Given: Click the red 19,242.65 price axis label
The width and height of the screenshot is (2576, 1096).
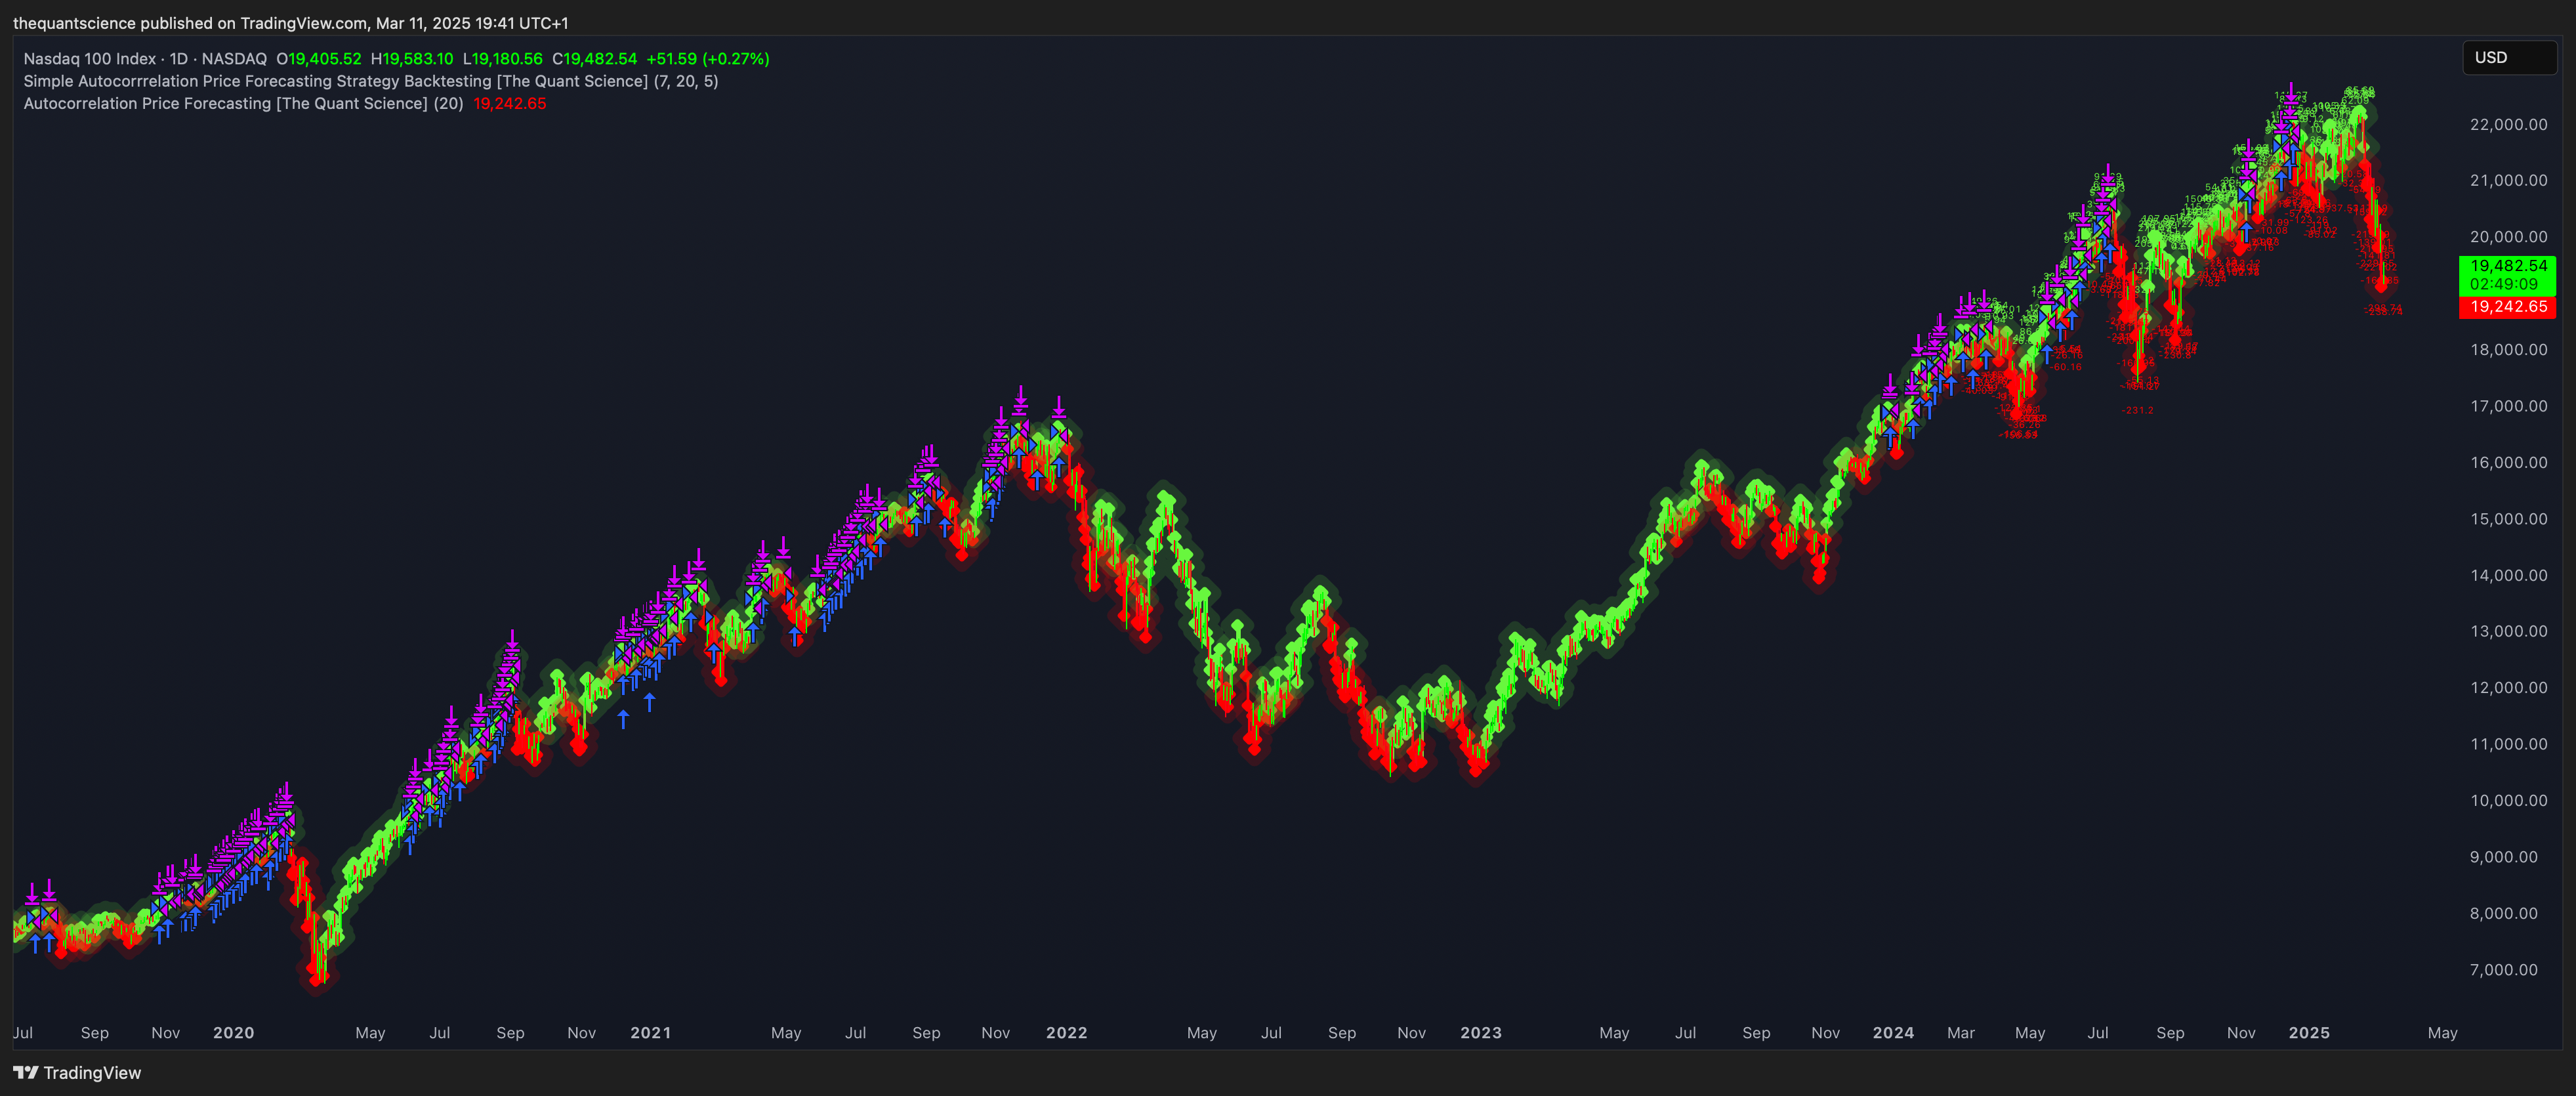Looking at the screenshot, I should click(2508, 307).
